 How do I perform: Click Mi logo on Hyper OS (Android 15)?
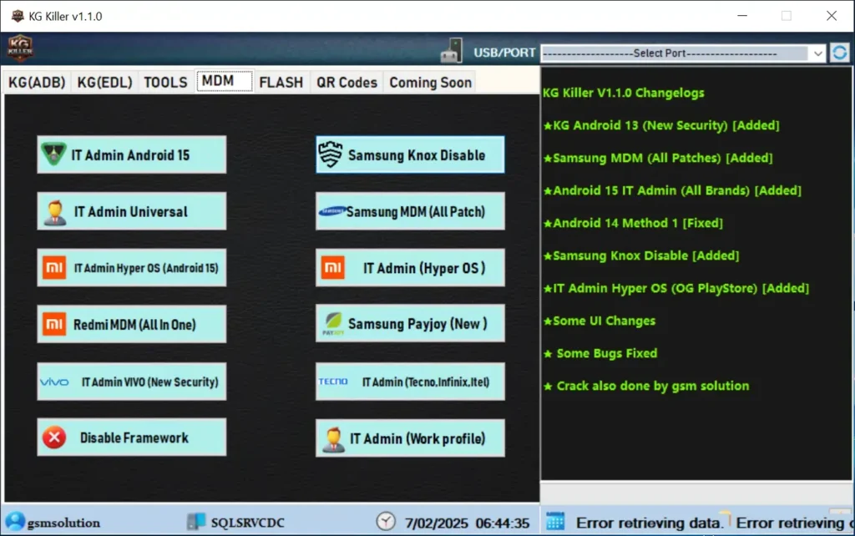[54, 268]
